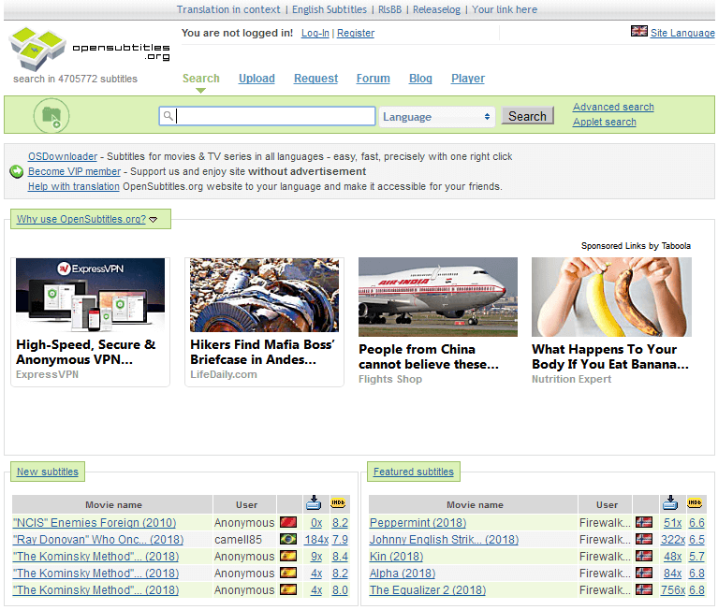Click the green arrow VIP member icon

pos(16,171)
